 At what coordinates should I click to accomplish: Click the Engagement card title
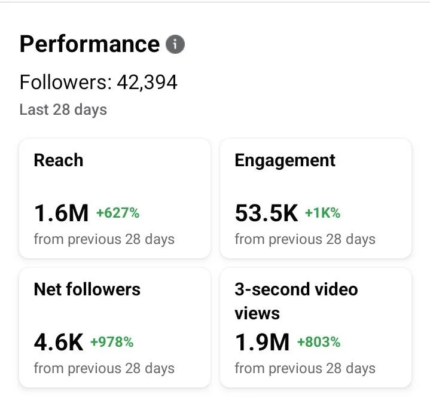(x=285, y=160)
